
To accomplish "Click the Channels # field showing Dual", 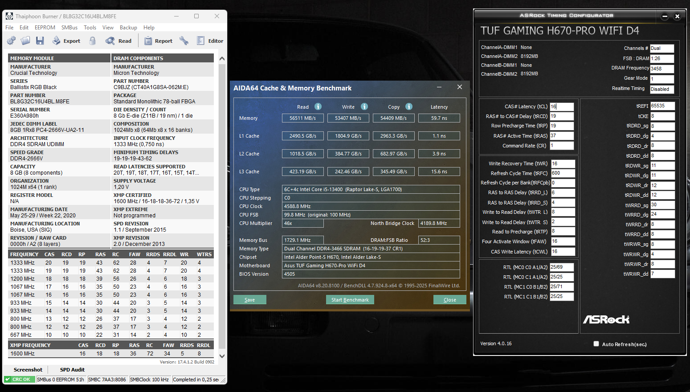I will pyautogui.click(x=662, y=48).
